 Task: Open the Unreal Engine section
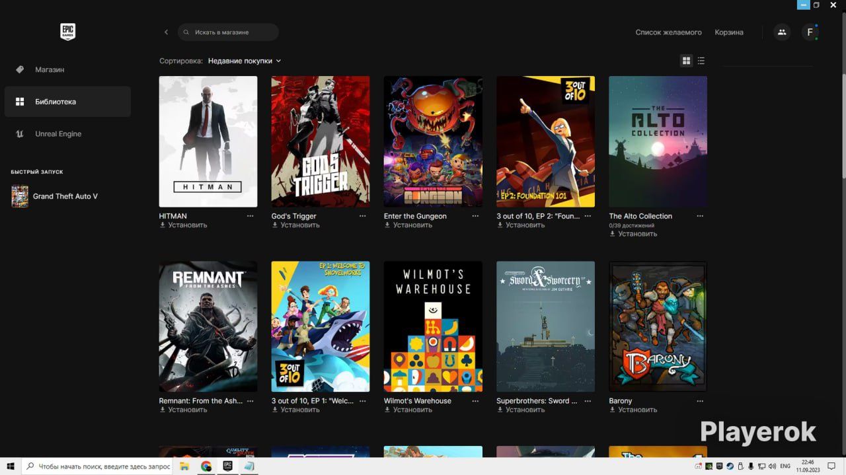(67, 133)
